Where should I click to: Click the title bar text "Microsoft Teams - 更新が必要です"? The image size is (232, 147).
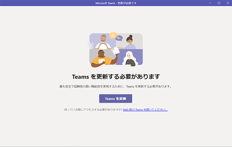(x=116, y=3)
